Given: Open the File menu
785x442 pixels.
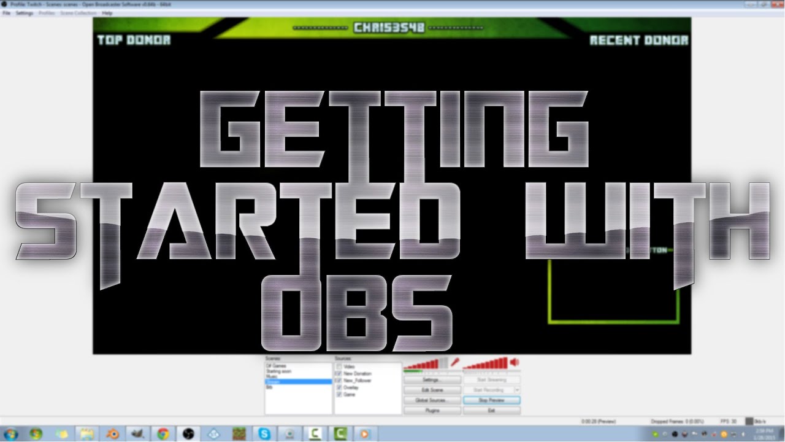Looking at the screenshot, I should point(6,13).
